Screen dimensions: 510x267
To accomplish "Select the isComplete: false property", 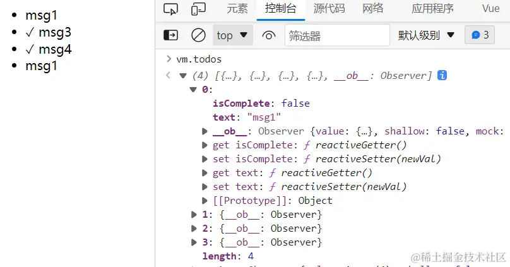I will point(261,104).
